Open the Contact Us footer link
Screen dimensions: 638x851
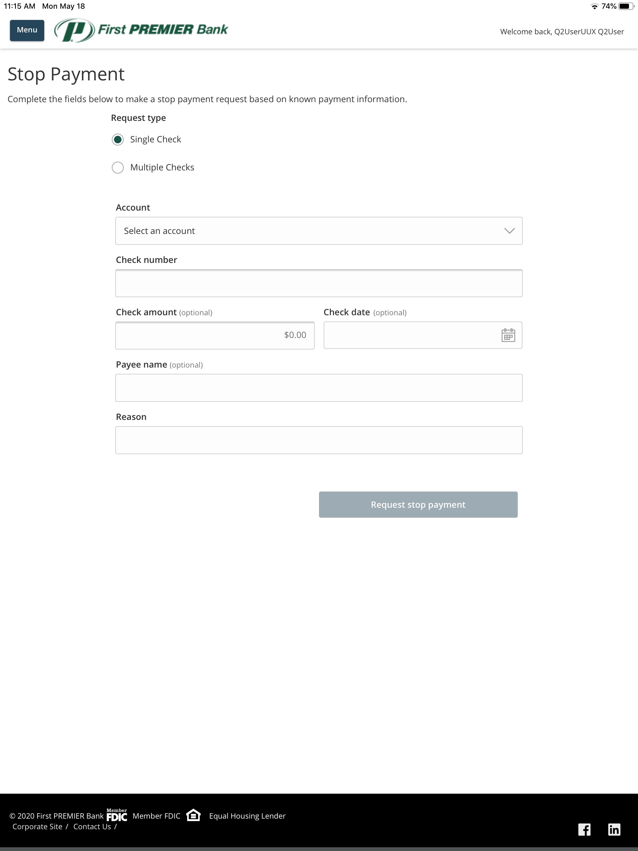tap(92, 827)
